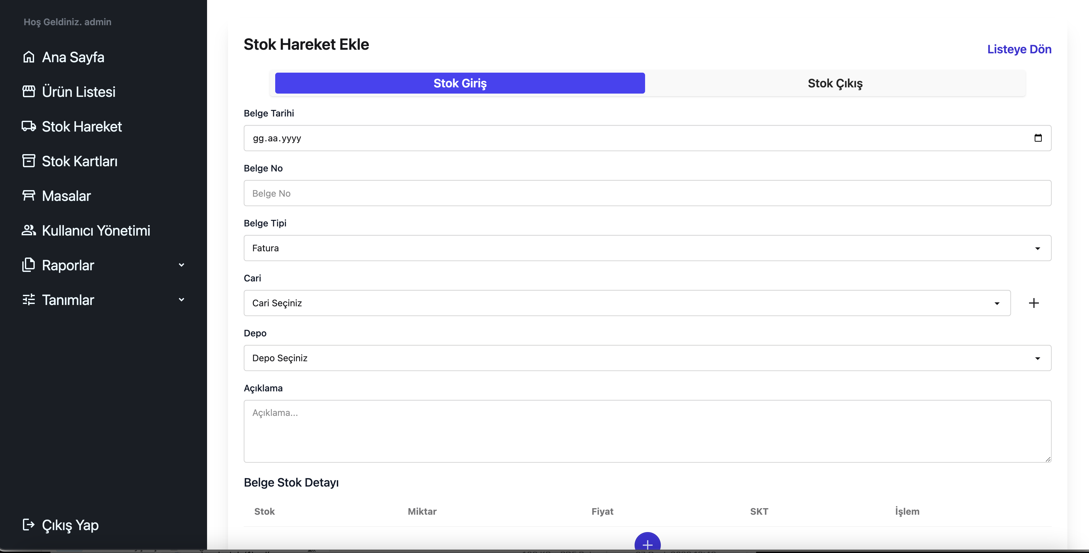The width and height of the screenshot is (1089, 553).
Task: Click the Masalar table icon
Action: click(x=29, y=195)
